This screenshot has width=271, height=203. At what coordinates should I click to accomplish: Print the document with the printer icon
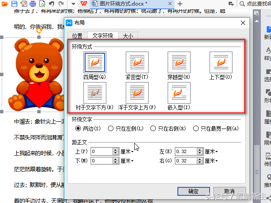click(33, 3)
